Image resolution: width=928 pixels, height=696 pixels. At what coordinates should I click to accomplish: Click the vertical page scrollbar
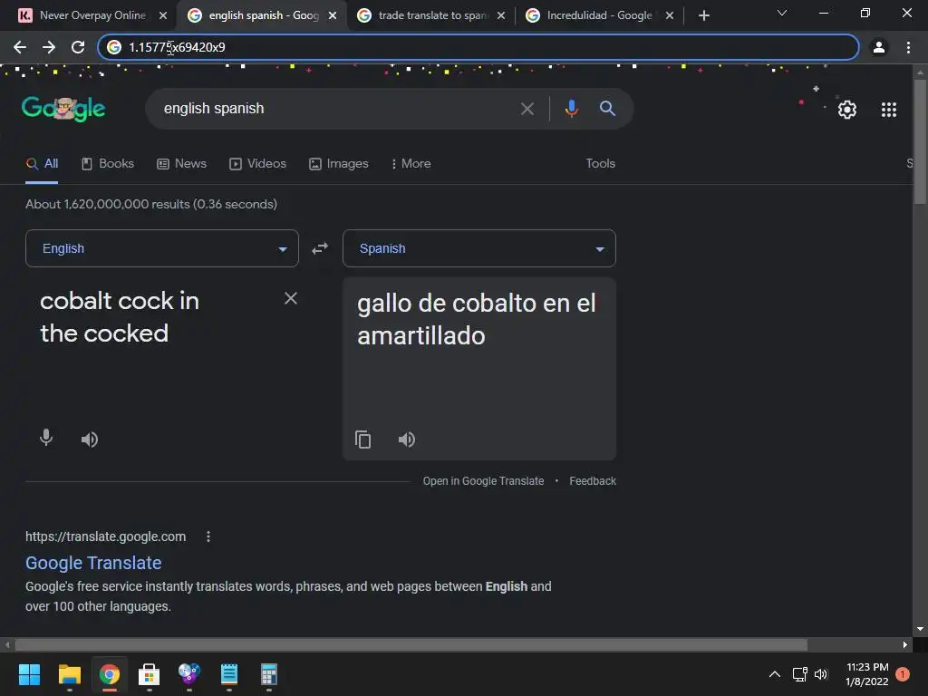(920, 142)
